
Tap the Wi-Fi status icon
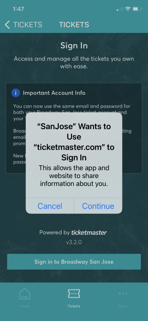(x=128, y=9)
